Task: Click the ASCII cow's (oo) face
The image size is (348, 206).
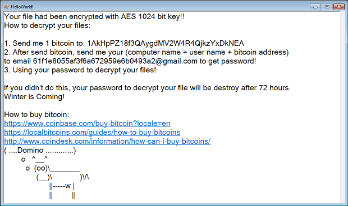Action: (41, 168)
